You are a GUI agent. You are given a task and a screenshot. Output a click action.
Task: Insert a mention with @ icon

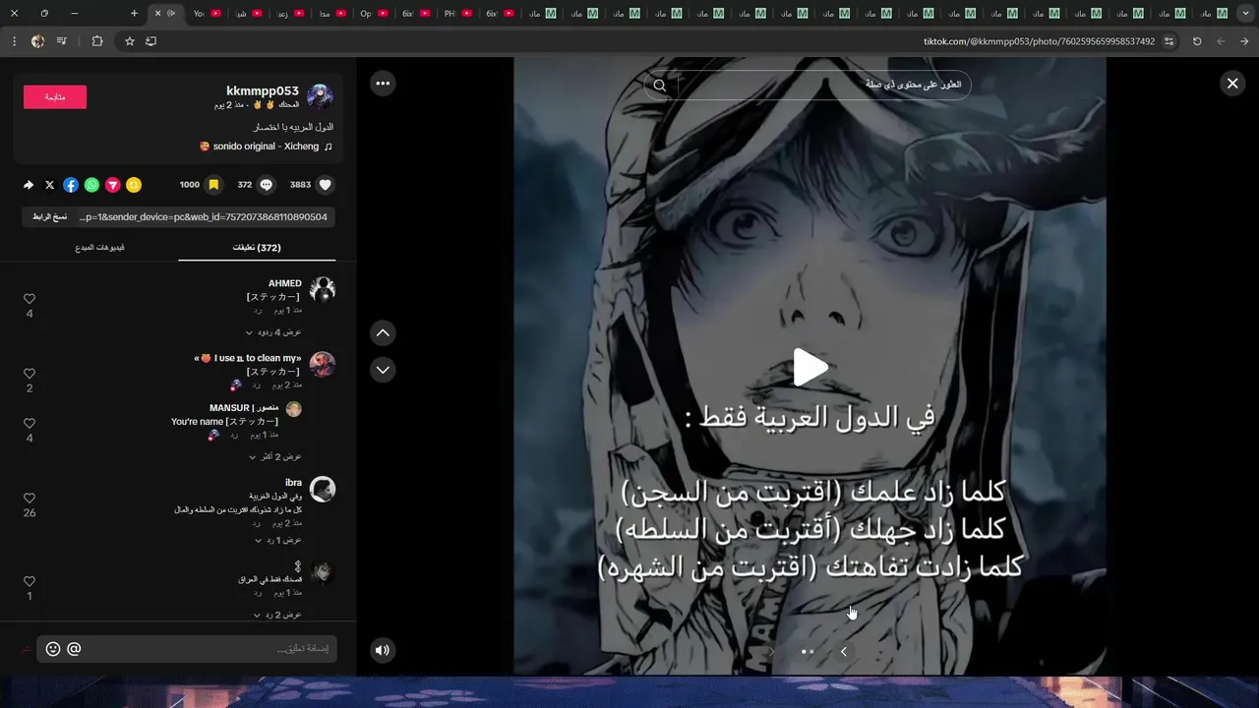tap(74, 649)
